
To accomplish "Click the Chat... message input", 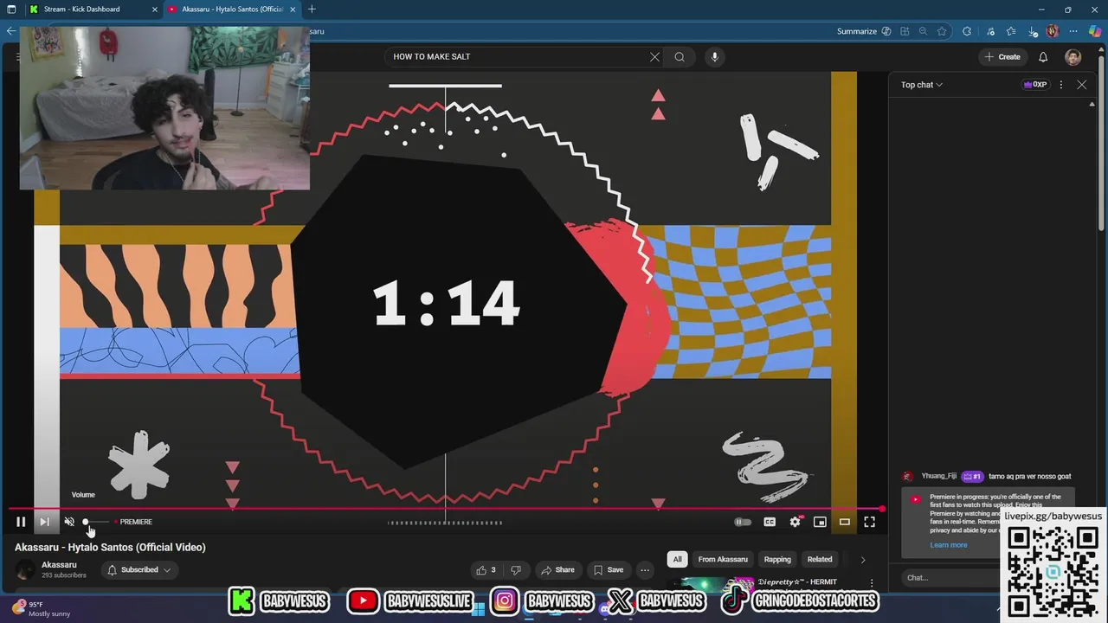I will (x=952, y=577).
